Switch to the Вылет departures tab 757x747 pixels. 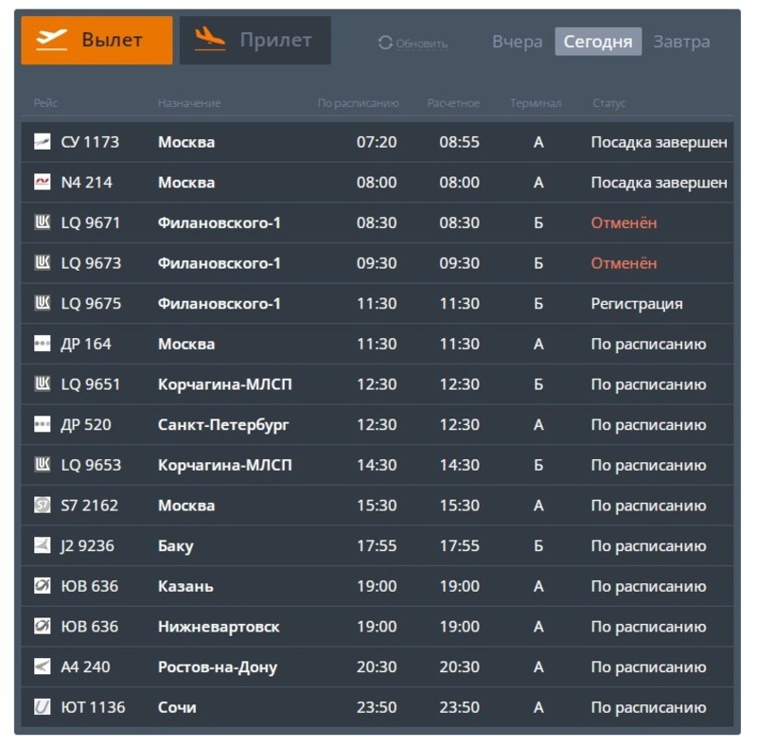click(97, 41)
